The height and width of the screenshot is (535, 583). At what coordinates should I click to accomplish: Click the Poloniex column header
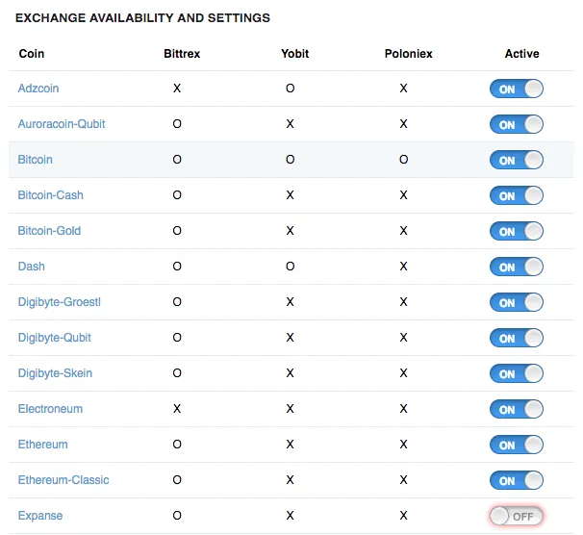click(x=408, y=54)
